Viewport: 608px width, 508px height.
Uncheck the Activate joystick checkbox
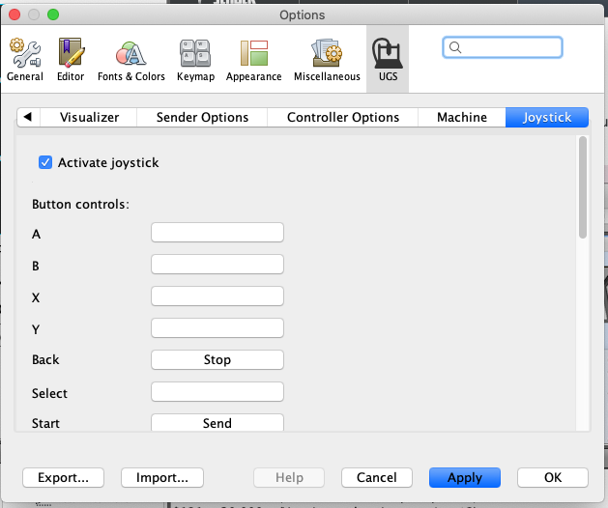tap(45, 162)
